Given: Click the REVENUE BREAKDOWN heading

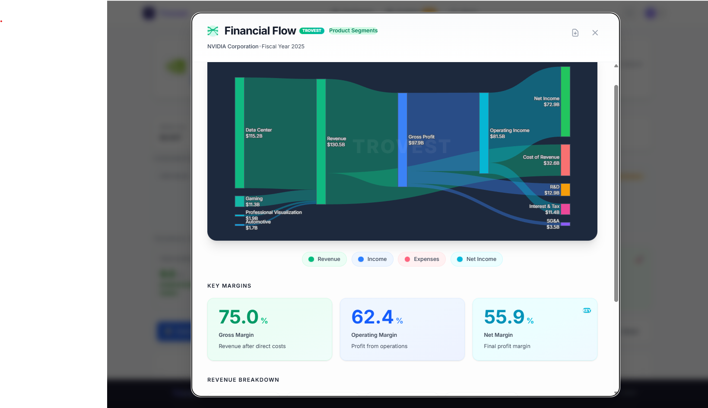Looking at the screenshot, I should click(243, 380).
